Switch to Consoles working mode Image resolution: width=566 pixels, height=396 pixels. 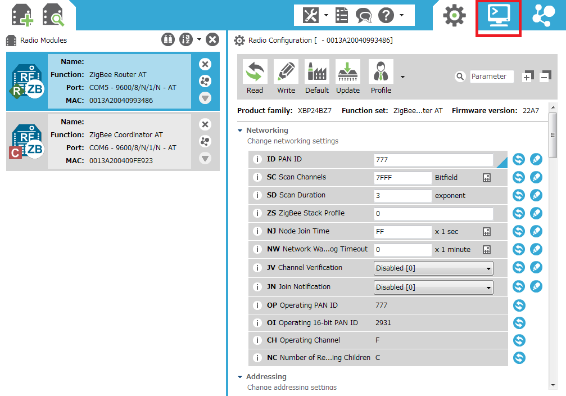click(x=499, y=16)
